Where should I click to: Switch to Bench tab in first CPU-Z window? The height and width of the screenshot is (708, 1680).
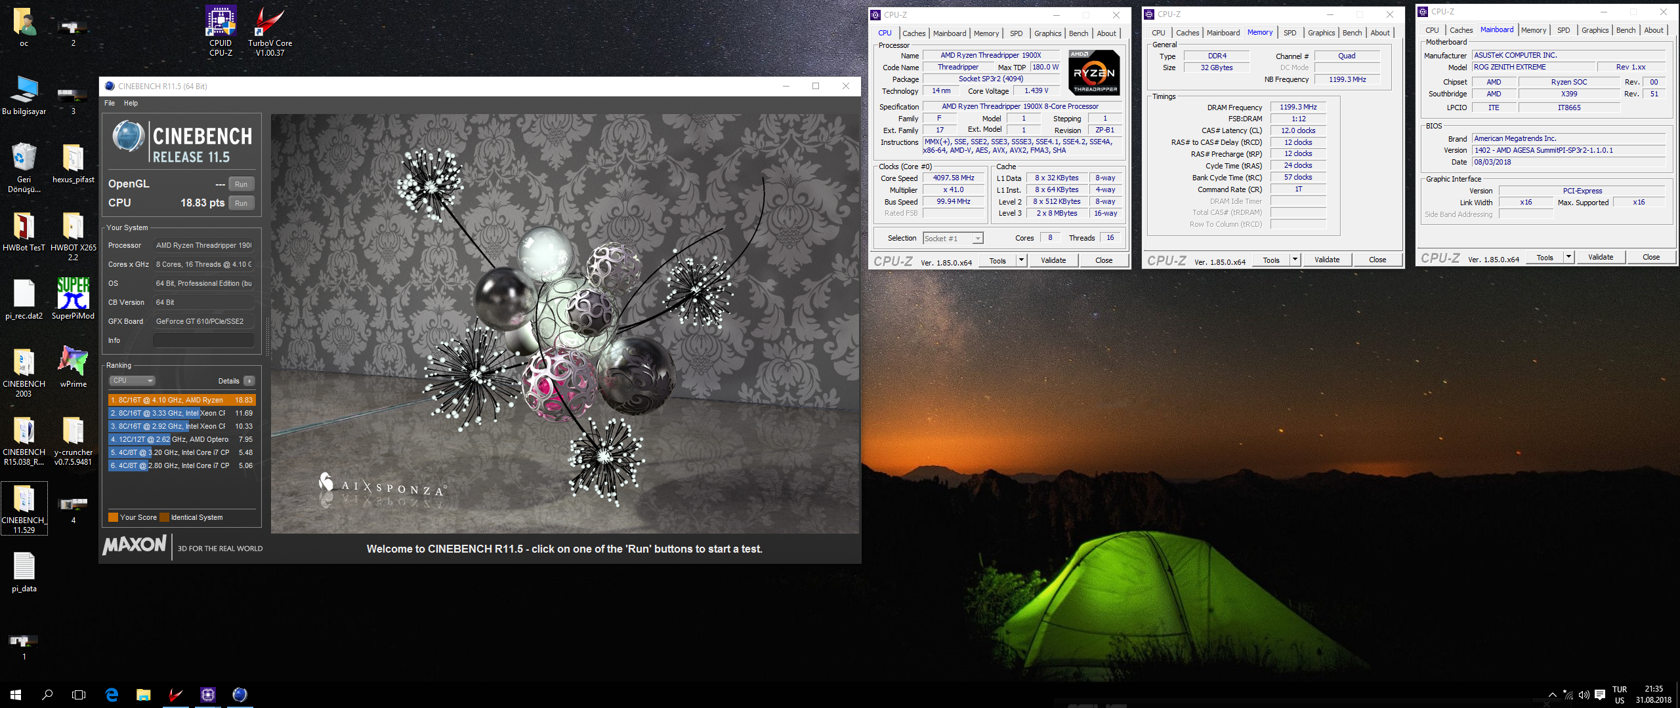[1078, 33]
